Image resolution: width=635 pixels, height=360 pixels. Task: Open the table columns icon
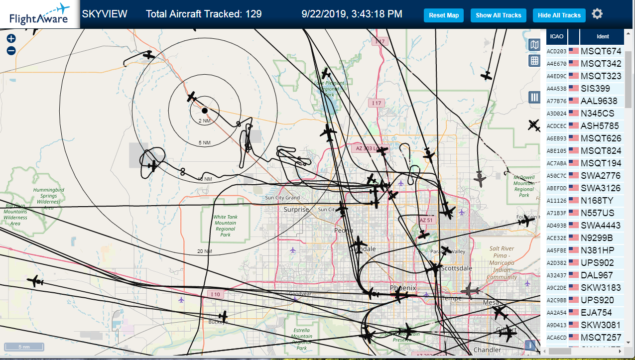click(534, 97)
